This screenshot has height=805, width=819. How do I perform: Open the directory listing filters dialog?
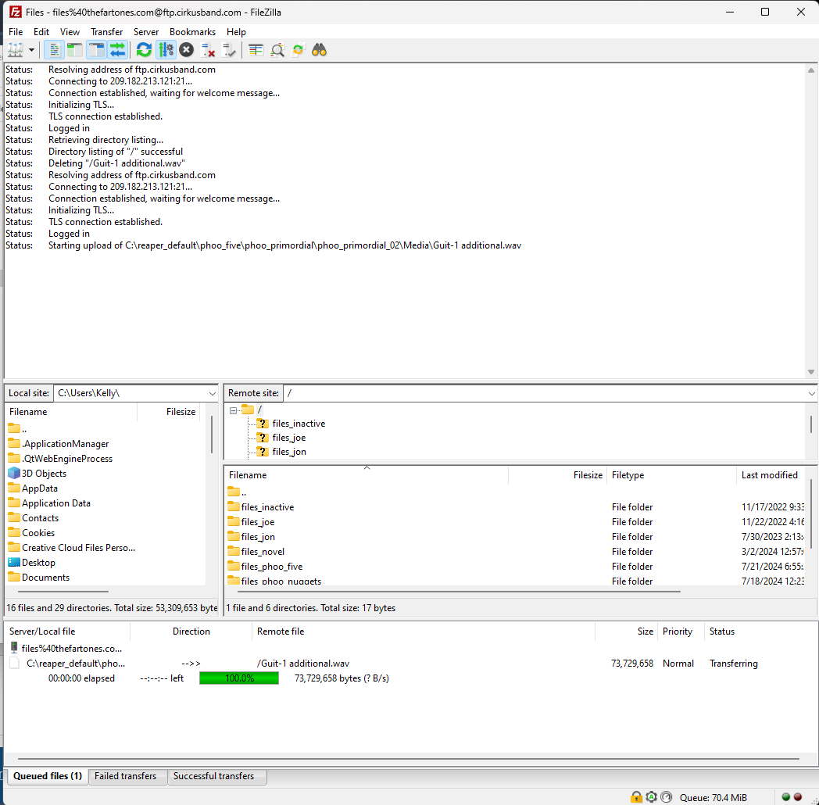tap(256, 50)
